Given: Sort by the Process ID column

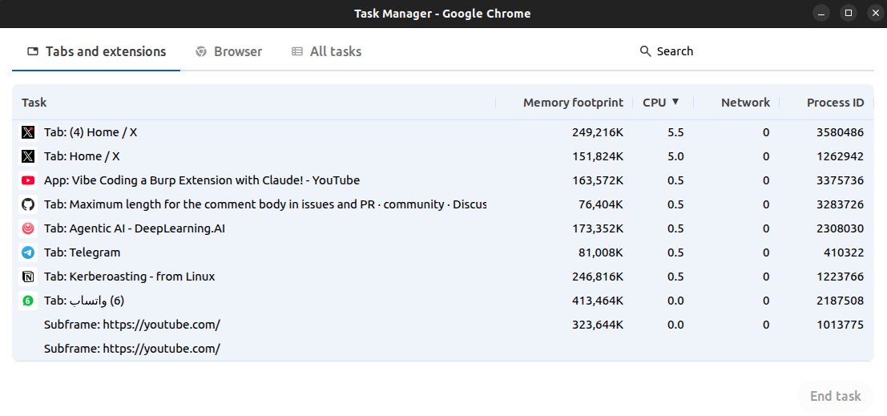Looking at the screenshot, I should 835,103.
